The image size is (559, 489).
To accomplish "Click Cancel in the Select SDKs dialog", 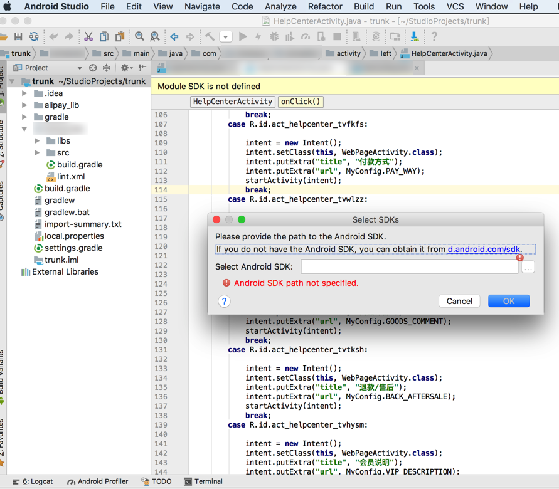I will 459,301.
